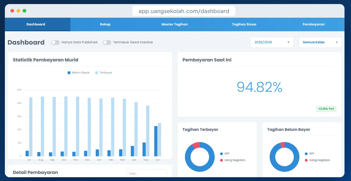Select SPP legend in Tagihan Terbayar card

click(x=225, y=154)
